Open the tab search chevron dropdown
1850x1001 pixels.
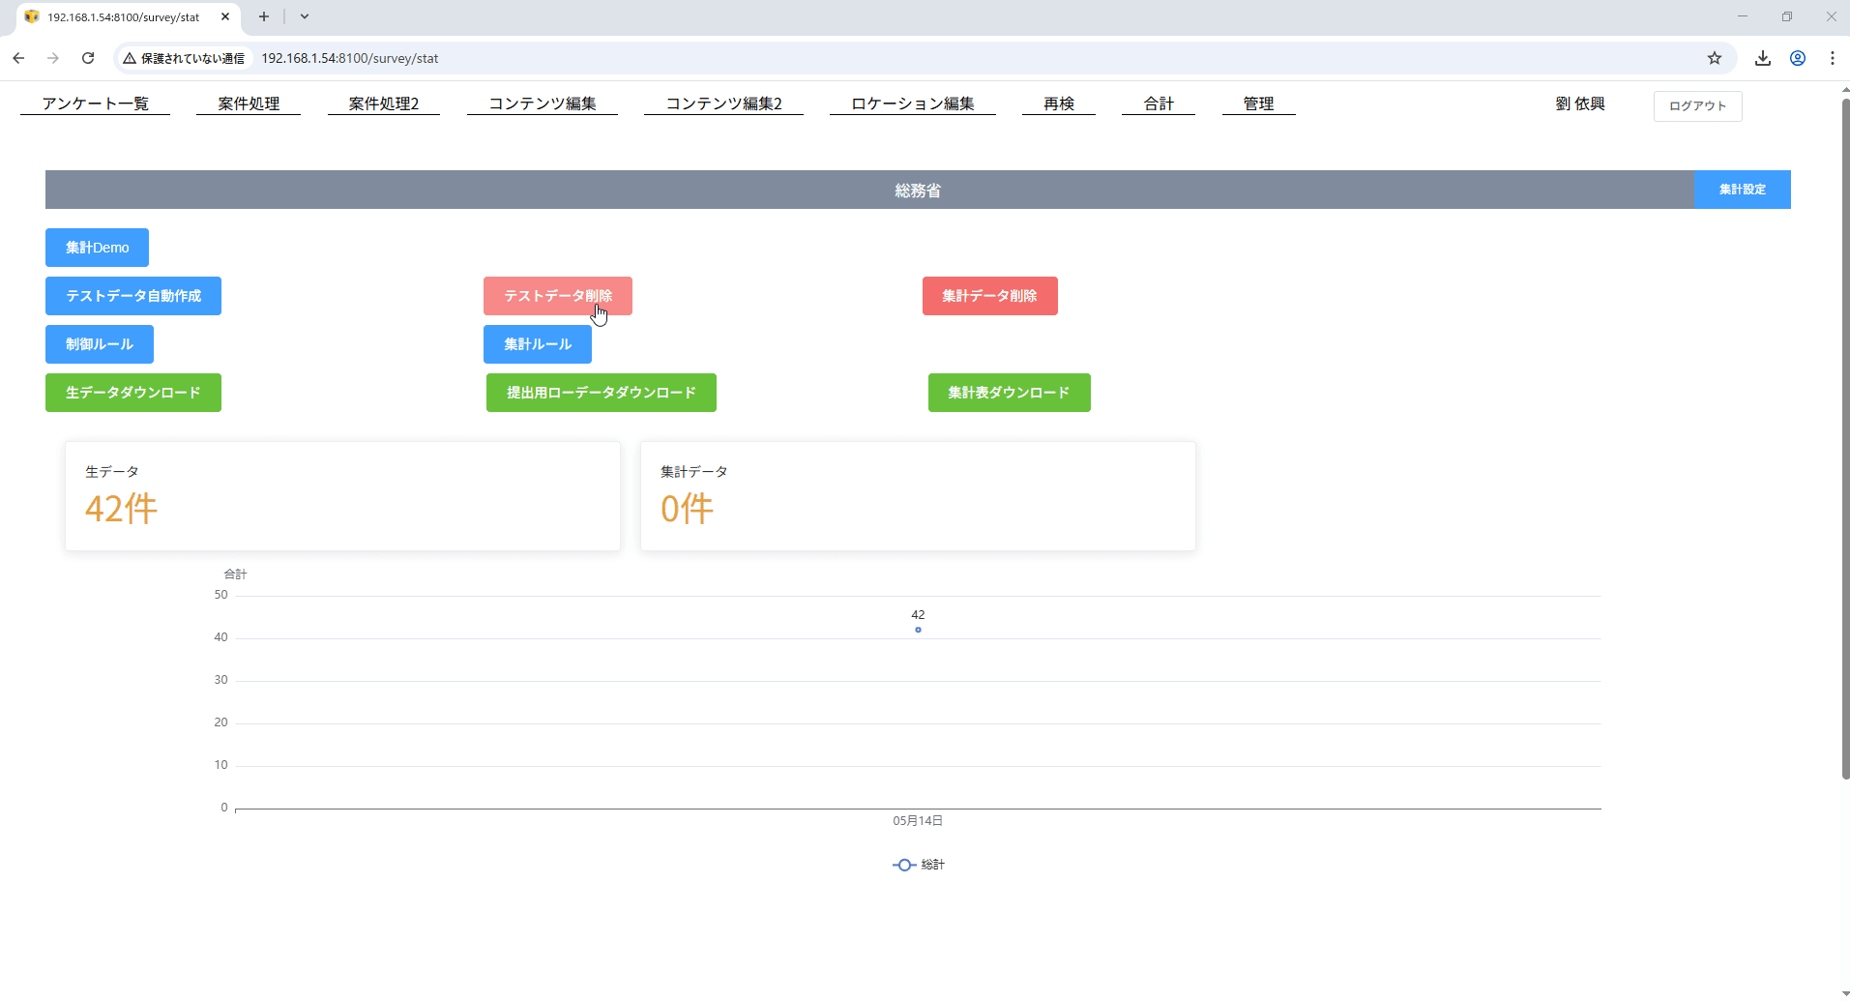pos(306,16)
